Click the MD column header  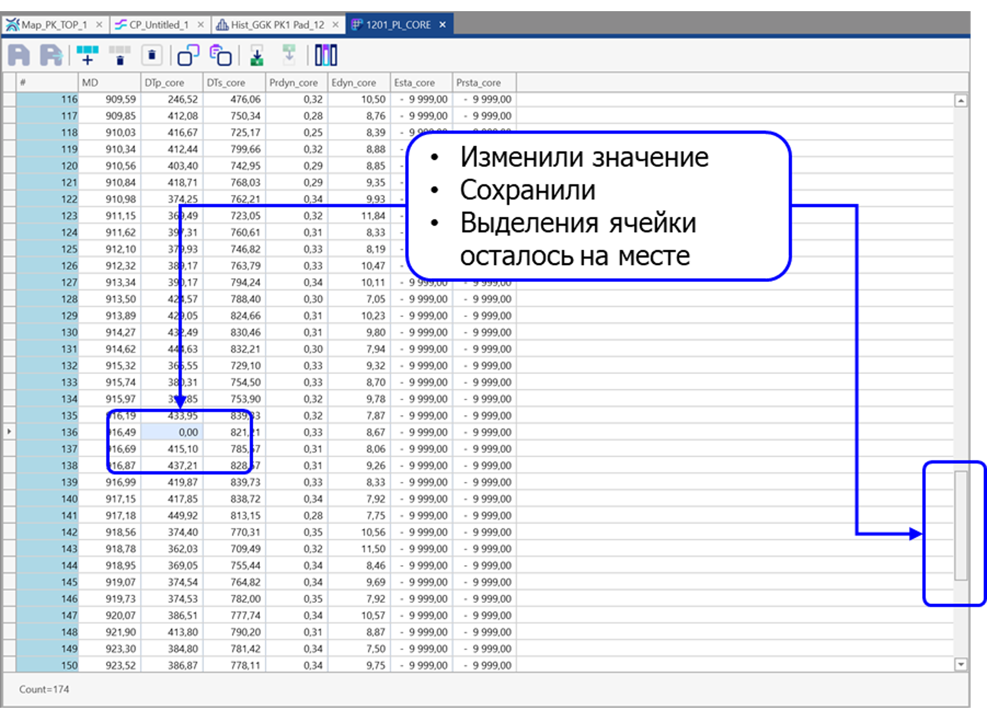(109, 83)
